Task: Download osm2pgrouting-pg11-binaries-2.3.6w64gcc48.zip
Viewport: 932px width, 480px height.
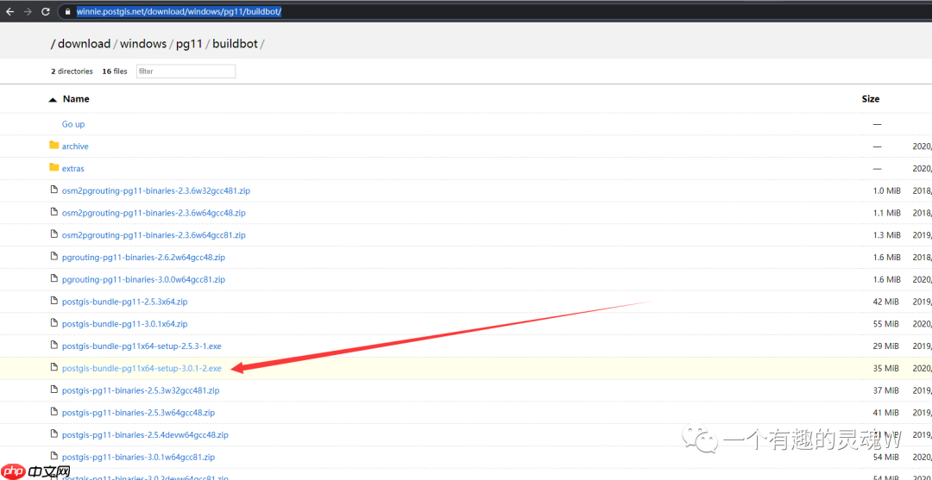Action: pyautogui.click(x=154, y=212)
